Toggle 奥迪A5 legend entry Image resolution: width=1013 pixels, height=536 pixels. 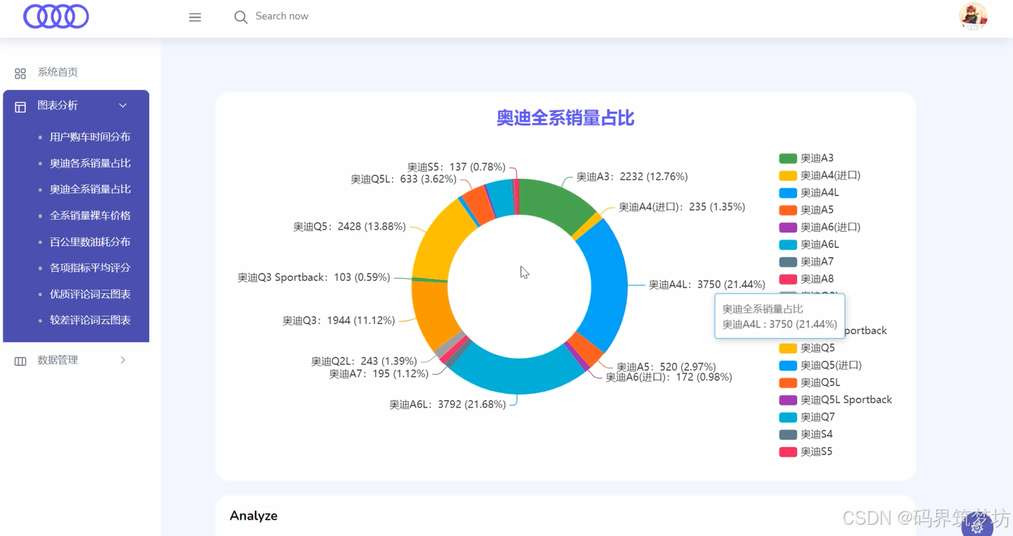(806, 209)
